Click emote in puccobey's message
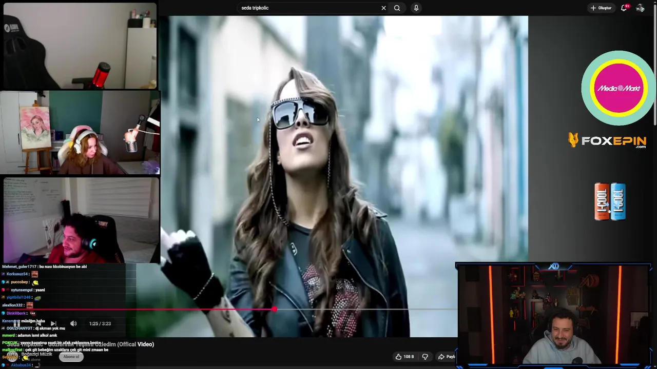Screen dimensions: 657x369 [35, 282]
